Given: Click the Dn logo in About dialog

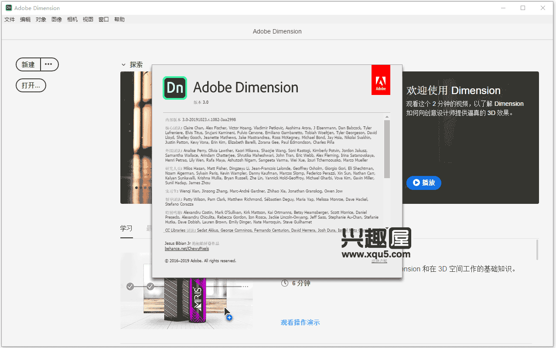Looking at the screenshot, I should pyautogui.click(x=175, y=88).
